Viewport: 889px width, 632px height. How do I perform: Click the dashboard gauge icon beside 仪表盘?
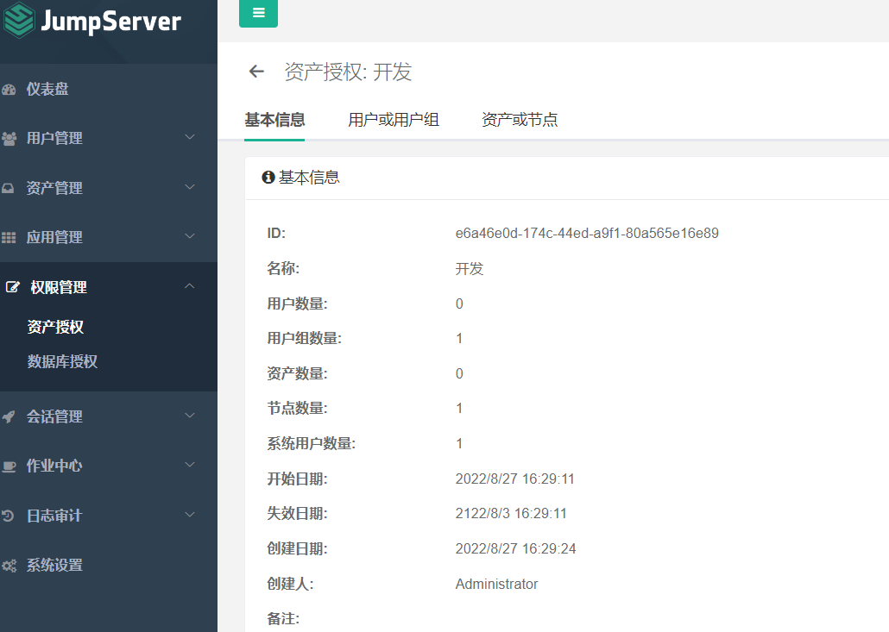pos(9,89)
